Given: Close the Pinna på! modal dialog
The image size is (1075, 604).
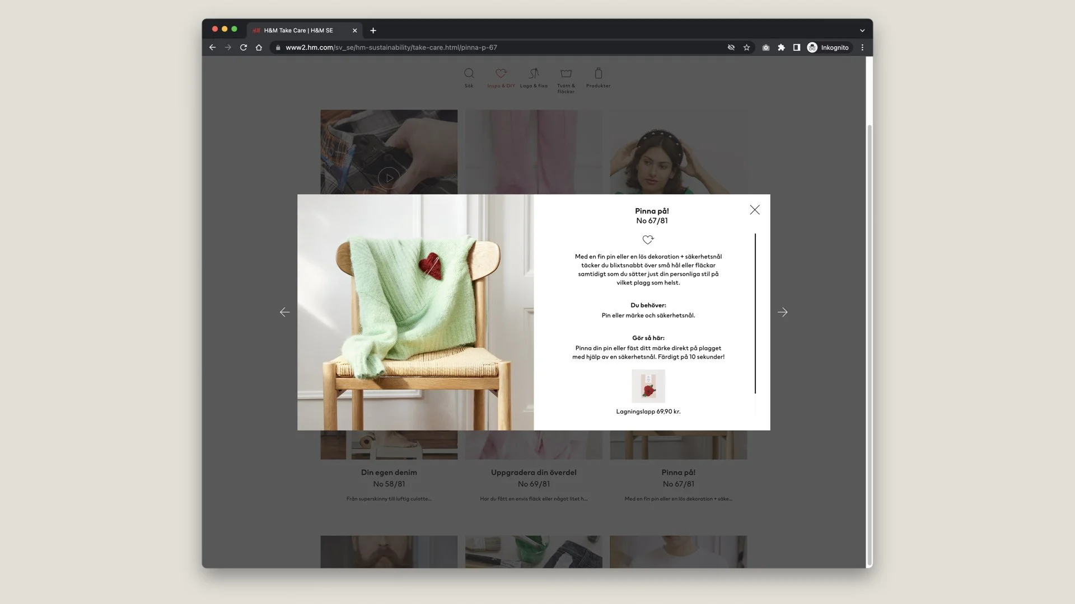Looking at the screenshot, I should click(755, 210).
